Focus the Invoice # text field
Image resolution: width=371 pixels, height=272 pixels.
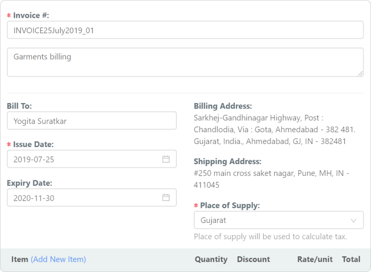[185, 30]
